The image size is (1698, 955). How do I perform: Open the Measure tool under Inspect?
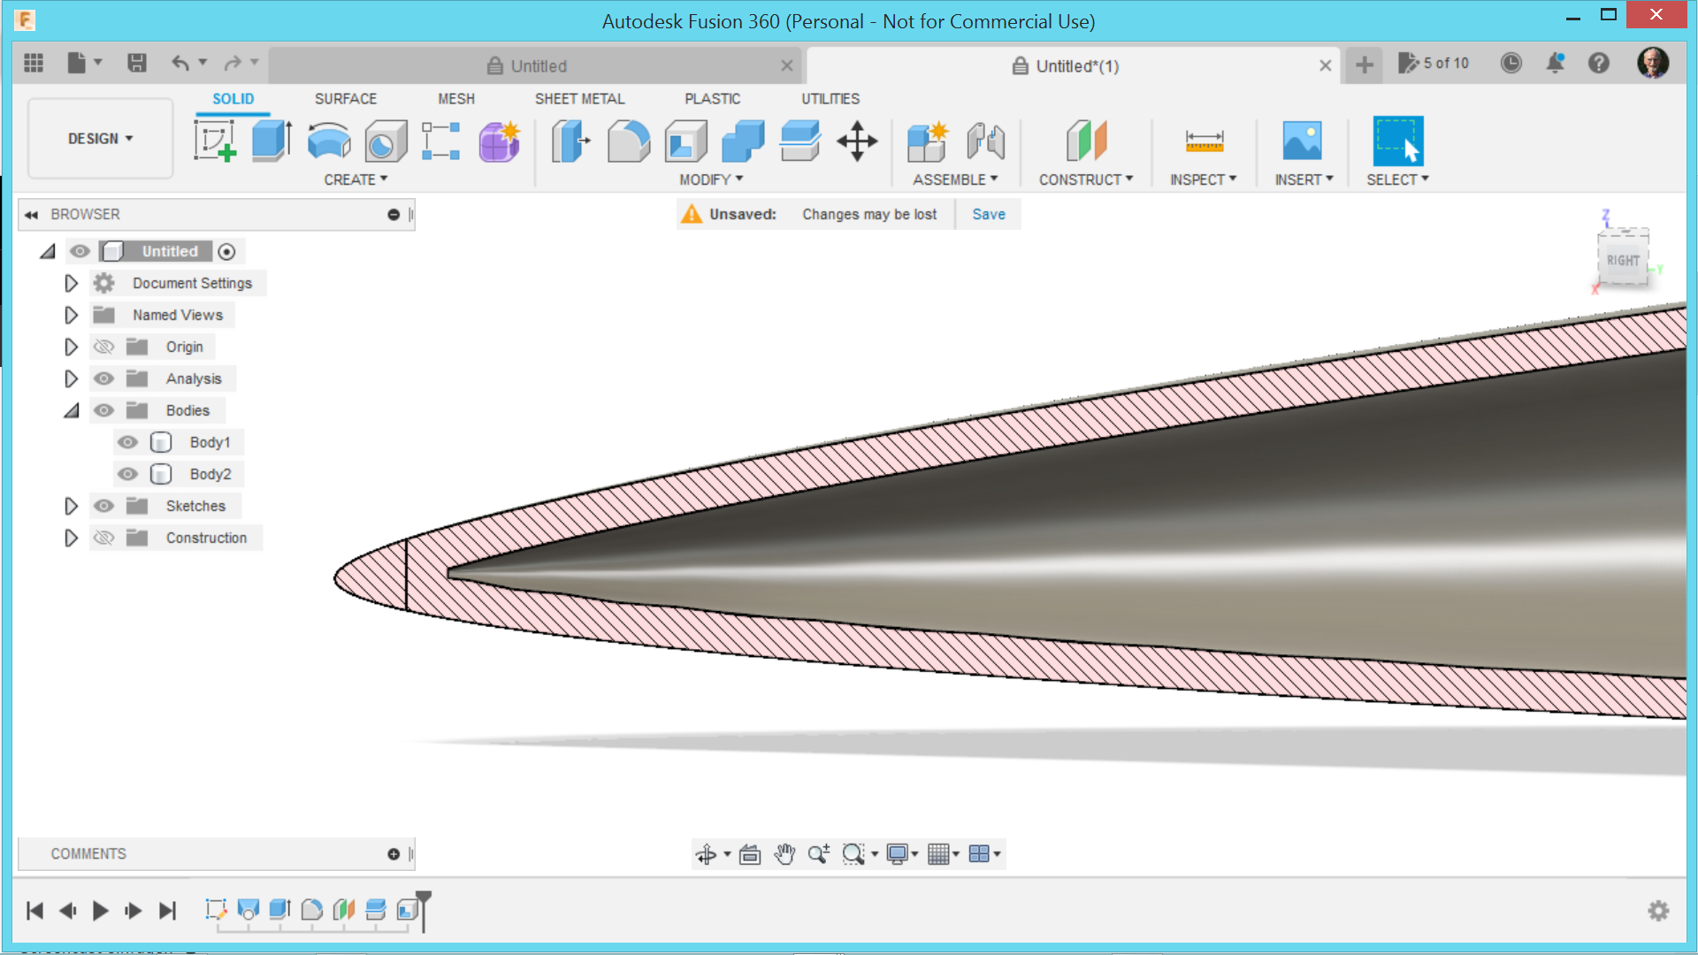click(1204, 141)
